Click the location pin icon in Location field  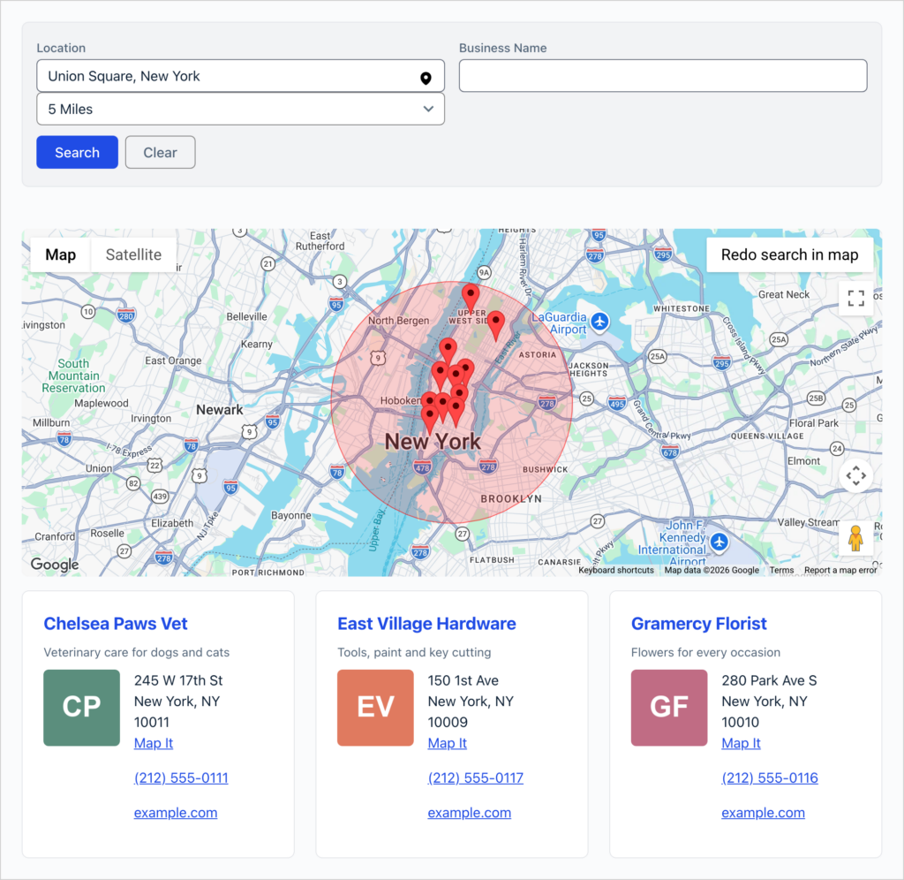pyautogui.click(x=426, y=78)
